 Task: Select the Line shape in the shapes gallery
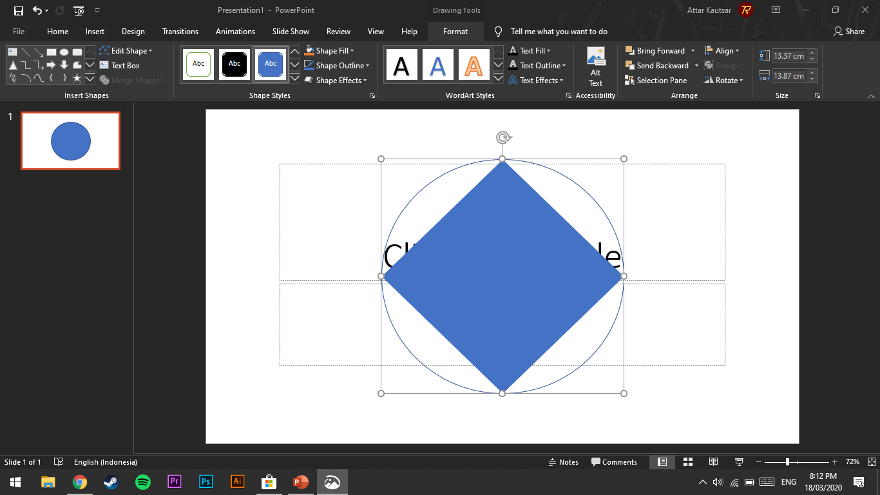tap(26, 52)
